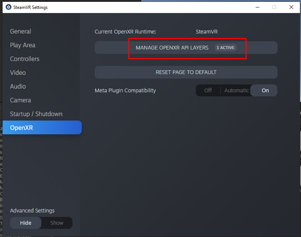
Task: Show Advanced Settings
Action: pos(56,222)
